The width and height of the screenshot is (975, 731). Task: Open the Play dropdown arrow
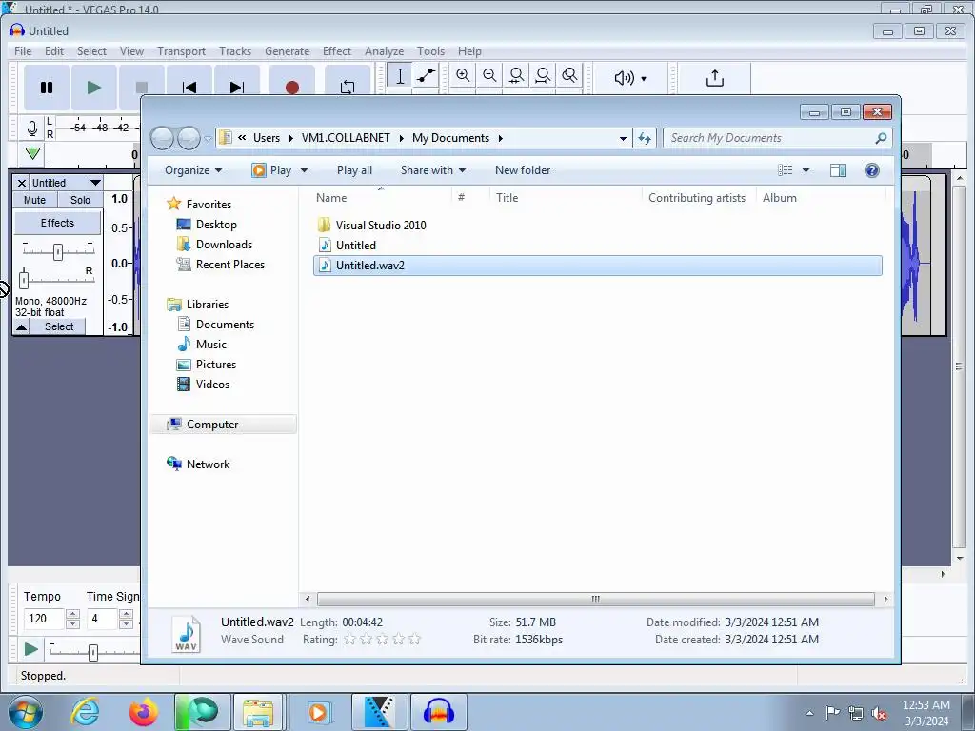click(x=304, y=170)
